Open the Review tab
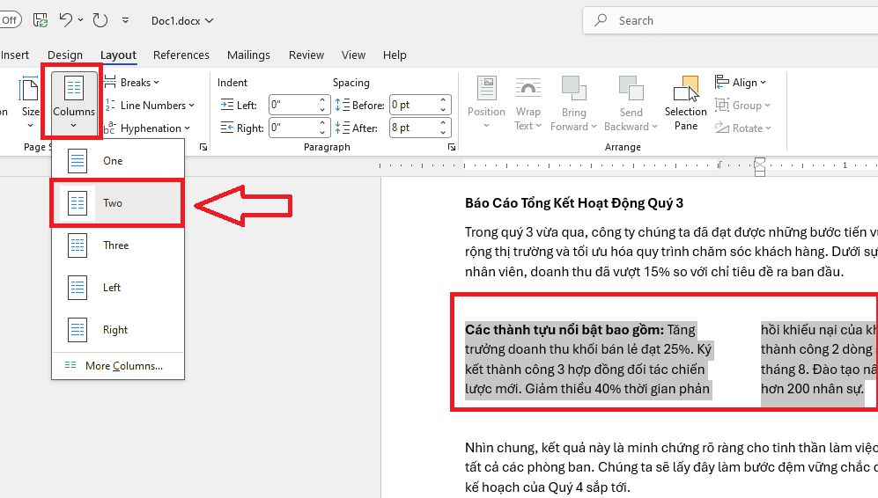 point(306,55)
